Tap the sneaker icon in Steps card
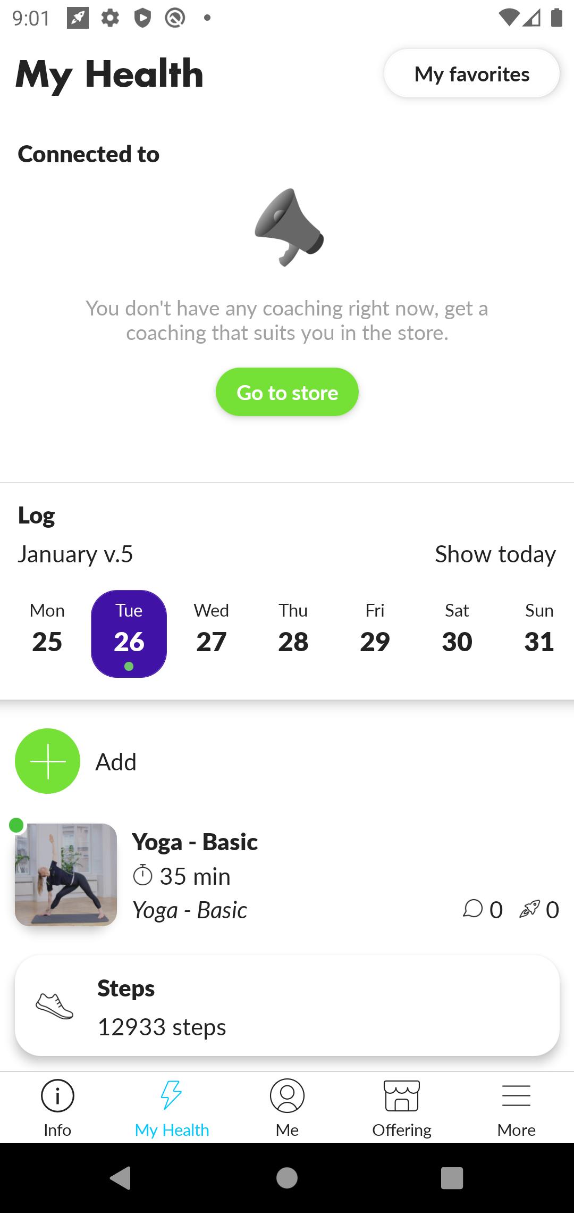 [x=54, y=1006]
